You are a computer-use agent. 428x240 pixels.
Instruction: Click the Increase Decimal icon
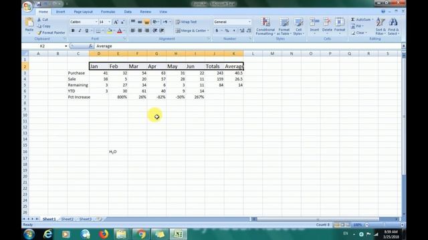coord(241,31)
